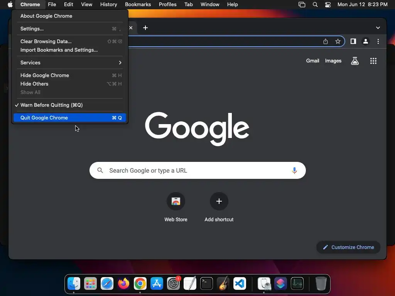This screenshot has height=296, width=395.
Task: Click Quit Google Chrome
Action: pos(70,118)
